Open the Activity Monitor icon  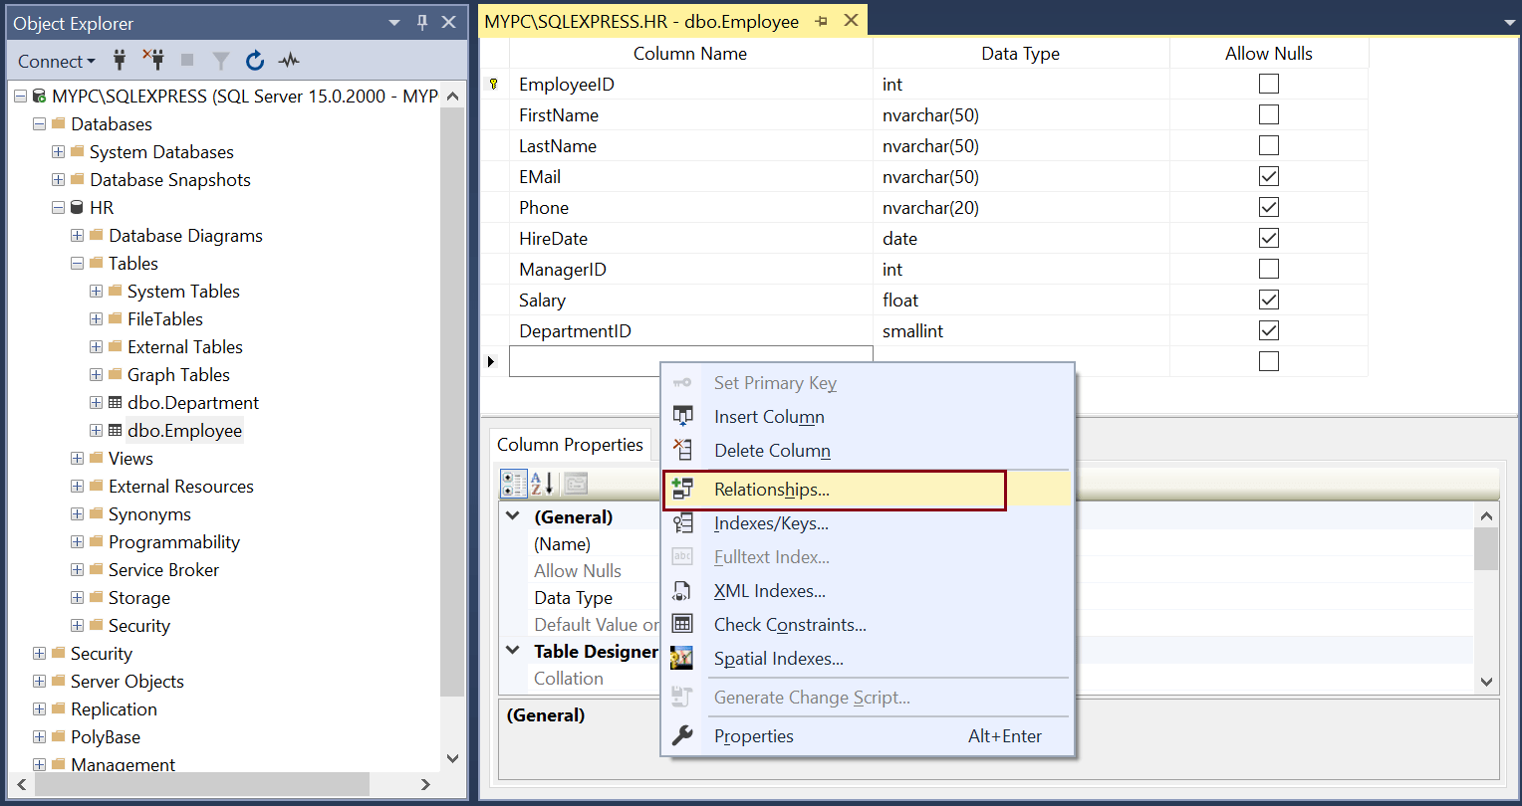[289, 61]
